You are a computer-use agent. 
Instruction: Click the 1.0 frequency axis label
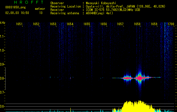point(3,50)
